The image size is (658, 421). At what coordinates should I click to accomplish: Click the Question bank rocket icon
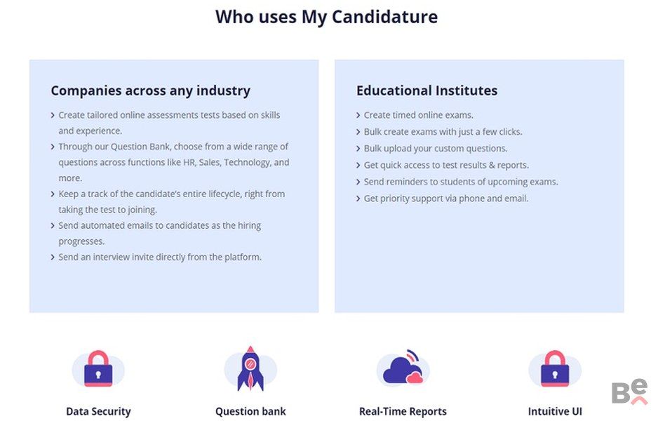[250, 369]
